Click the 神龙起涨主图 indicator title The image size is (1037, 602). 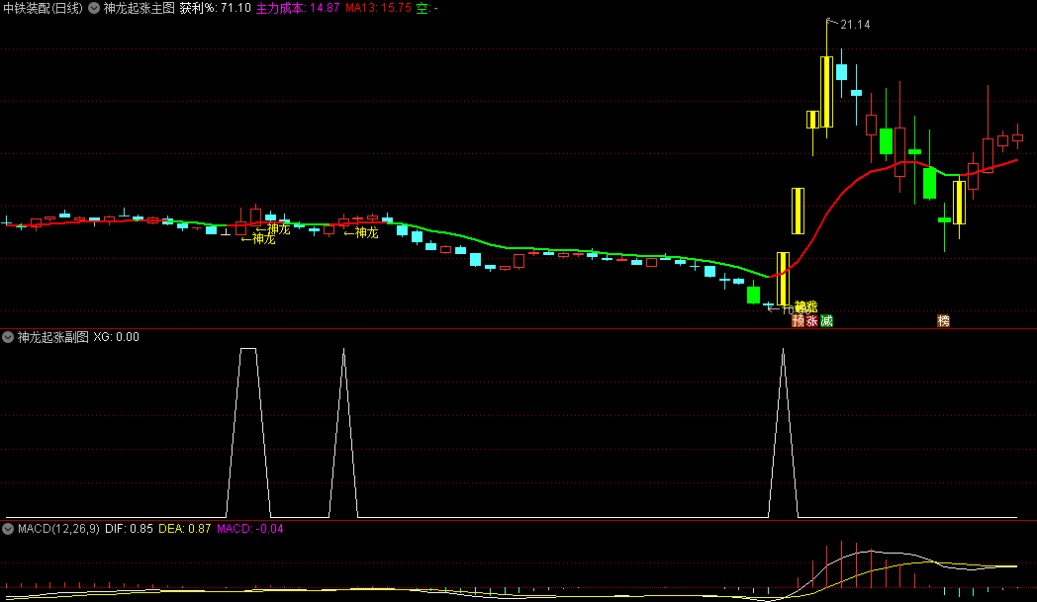coord(139,8)
